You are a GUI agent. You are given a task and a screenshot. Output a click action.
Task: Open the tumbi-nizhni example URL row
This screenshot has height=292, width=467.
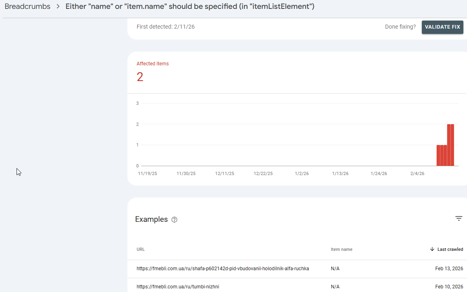(297, 286)
